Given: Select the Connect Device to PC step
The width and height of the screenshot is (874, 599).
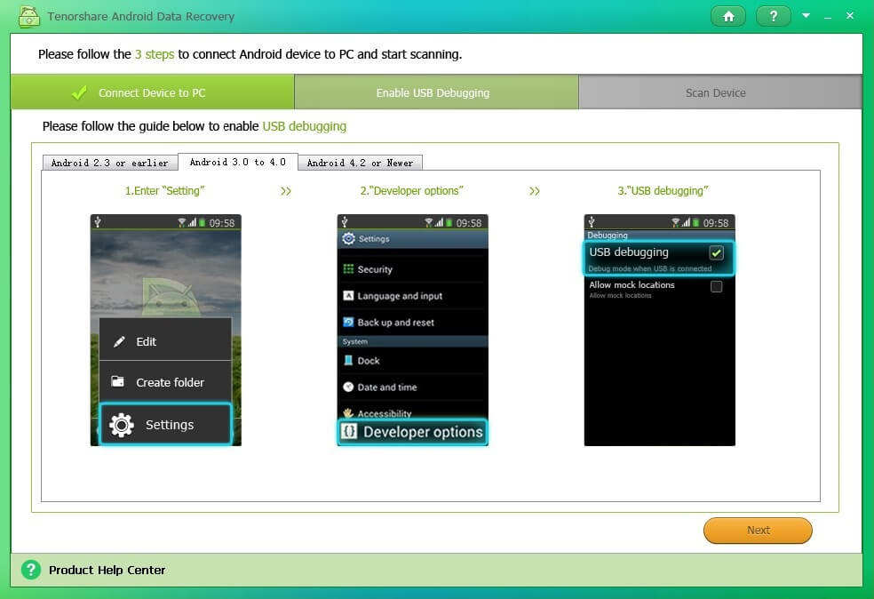Looking at the screenshot, I should click(152, 92).
